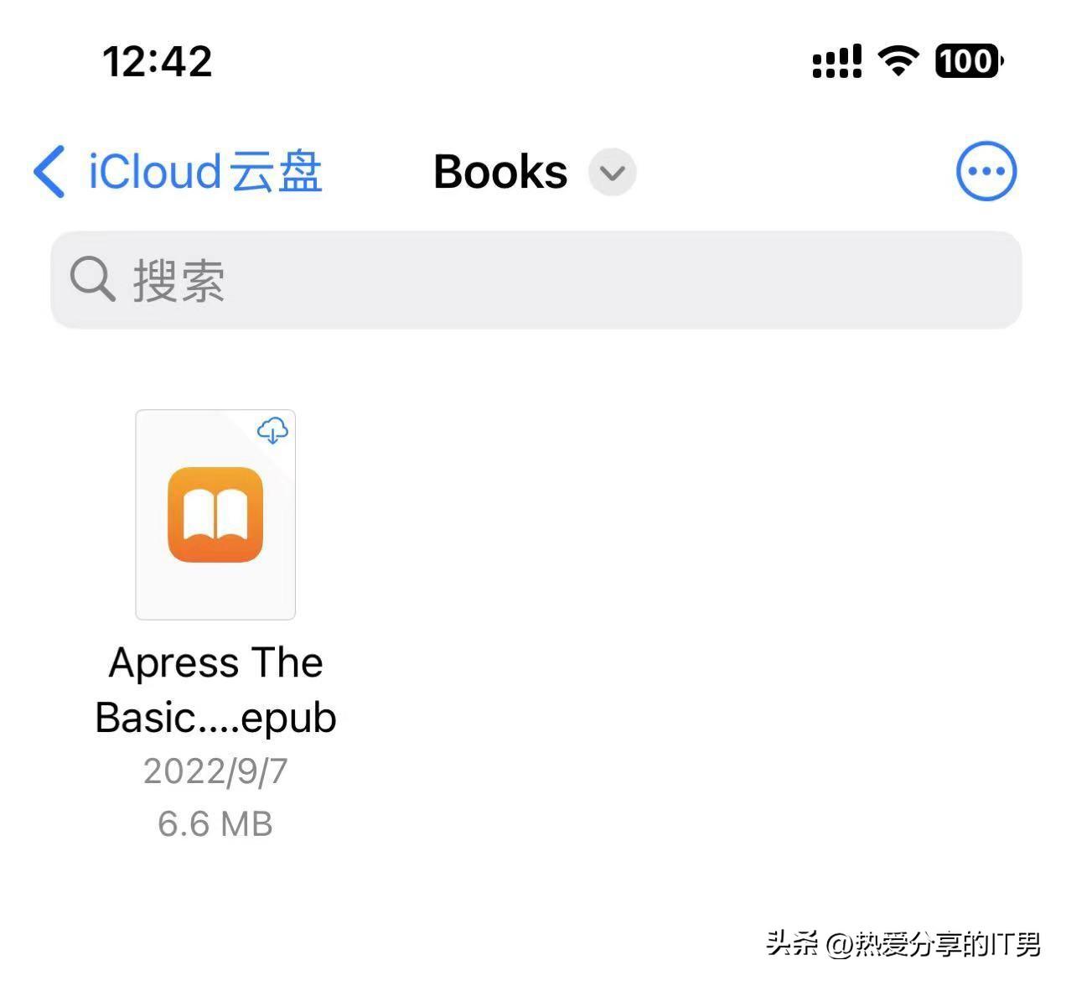The width and height of the screenshot is (1066, 981).
Task: Tap the orange Books app icon
Action: click(x=215, y=515)
